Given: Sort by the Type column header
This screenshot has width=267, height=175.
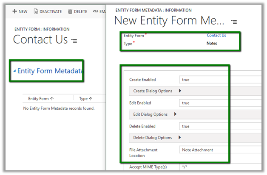Looking at the screenshot, I should click(85, 99).
